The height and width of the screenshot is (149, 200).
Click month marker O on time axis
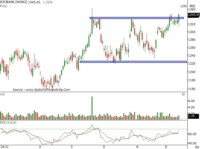pyautogui.click(x=104, y=147)
